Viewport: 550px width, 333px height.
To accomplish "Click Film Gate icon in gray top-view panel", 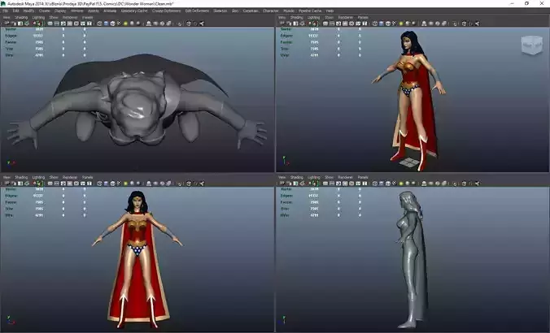I will coord(56,24).
